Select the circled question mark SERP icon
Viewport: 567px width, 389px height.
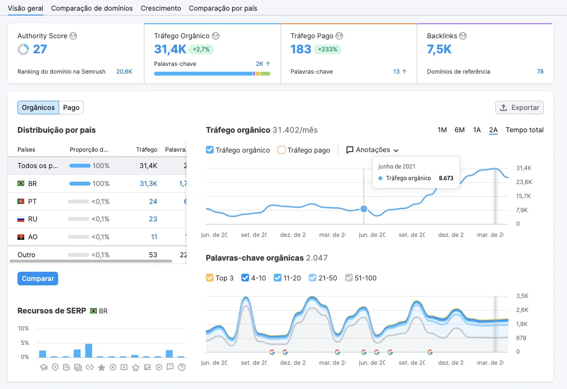click(182, 367)
